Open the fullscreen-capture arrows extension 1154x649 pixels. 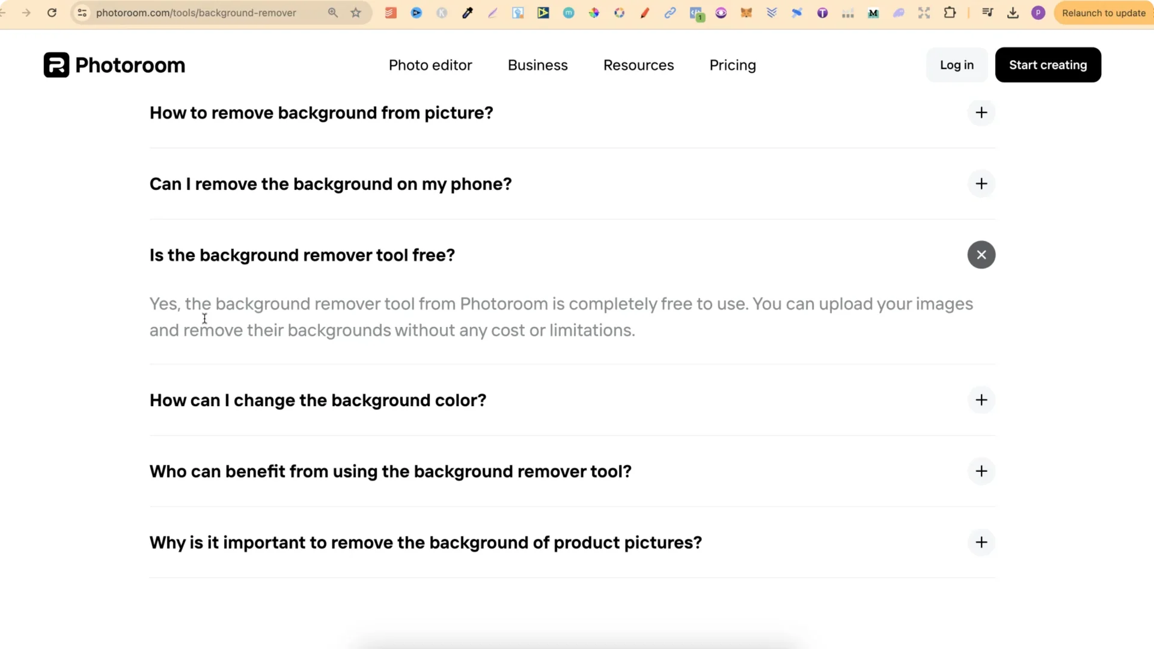click(924, 13)
